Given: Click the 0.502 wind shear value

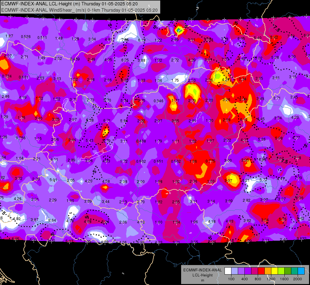Looking at the screenshot, I should pyautogui.click(x=176, y=161).
